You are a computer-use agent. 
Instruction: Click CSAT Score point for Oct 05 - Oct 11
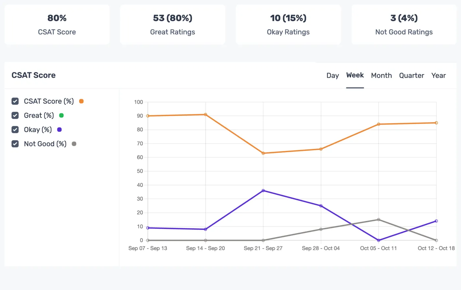coord(379,124)
